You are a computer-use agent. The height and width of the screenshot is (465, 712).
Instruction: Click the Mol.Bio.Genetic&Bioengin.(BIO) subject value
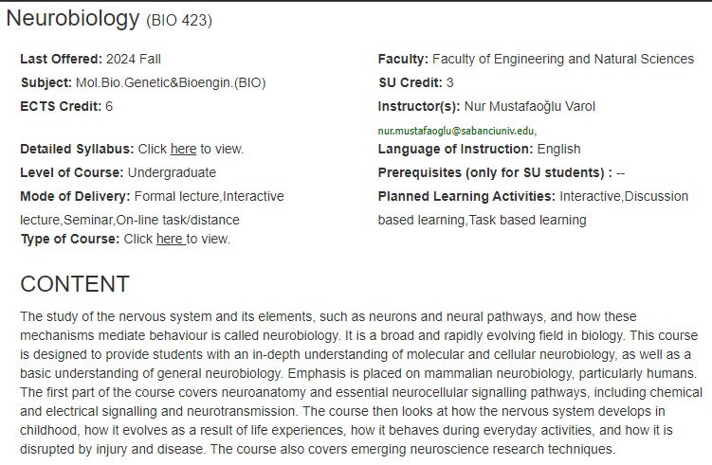click(171, 82)
